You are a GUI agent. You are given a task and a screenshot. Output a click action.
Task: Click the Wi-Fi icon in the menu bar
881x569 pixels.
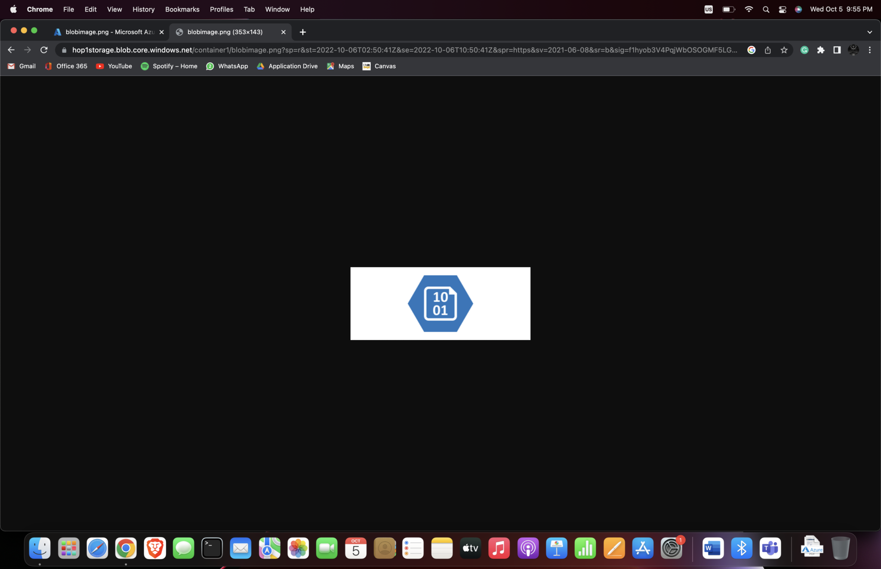[749, 9]
